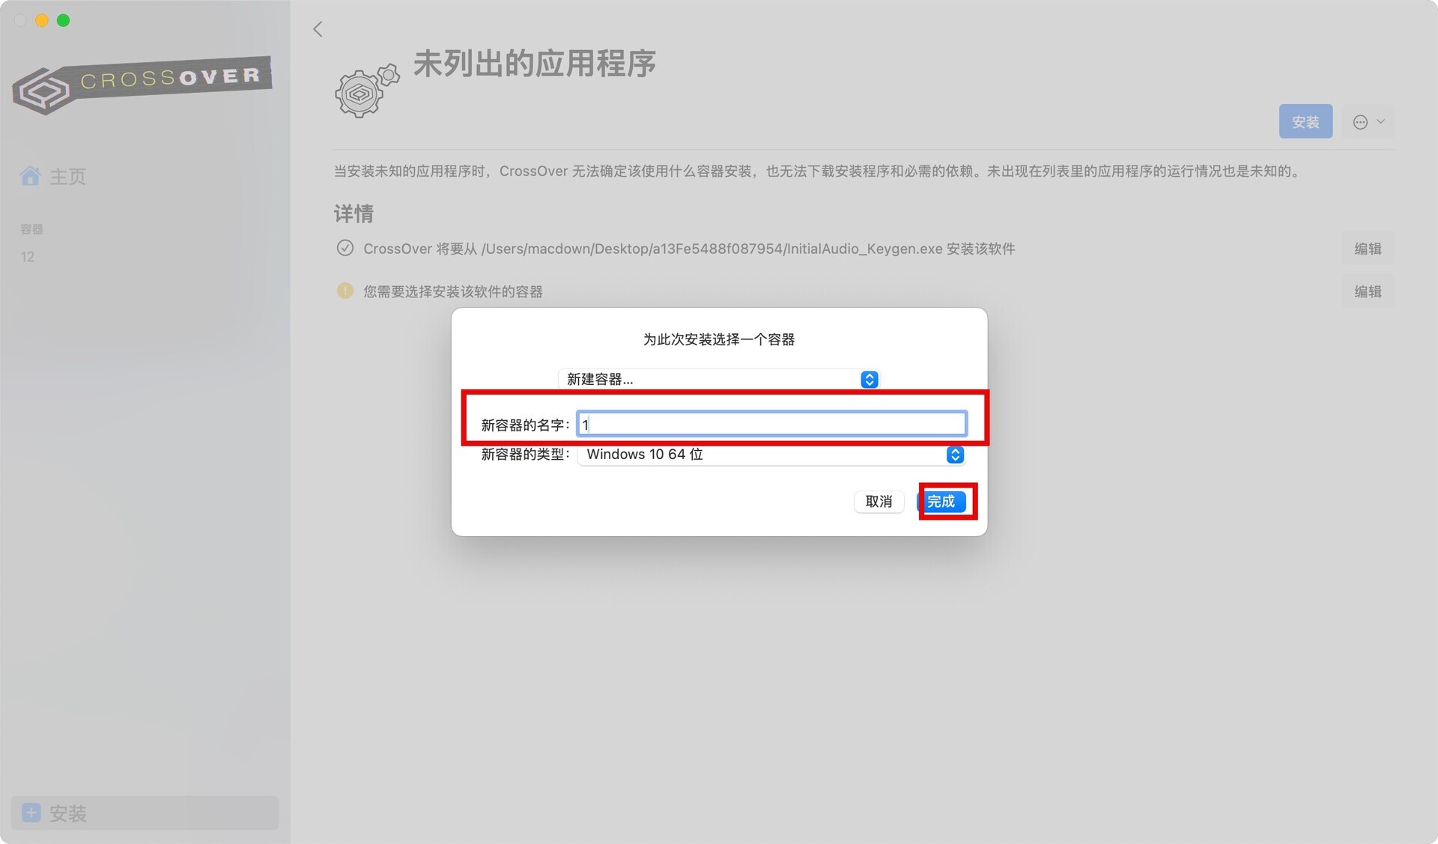The width and height of the screenshot is (1438, 844).
Task: Click the plus icon in sidebar 安装
Action: 31,813
